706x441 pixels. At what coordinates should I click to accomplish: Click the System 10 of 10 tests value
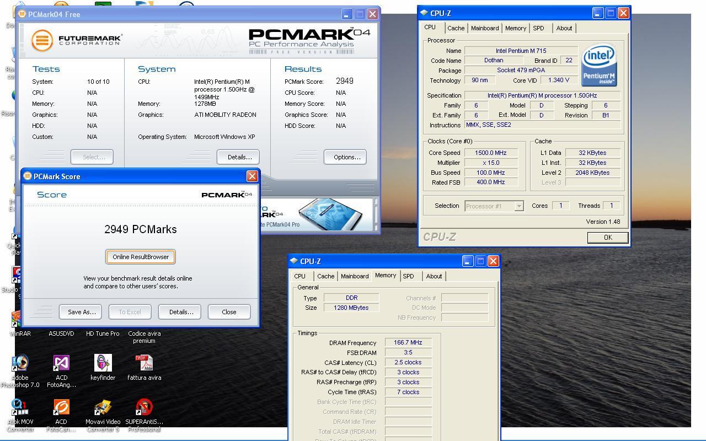click(98, 82)
